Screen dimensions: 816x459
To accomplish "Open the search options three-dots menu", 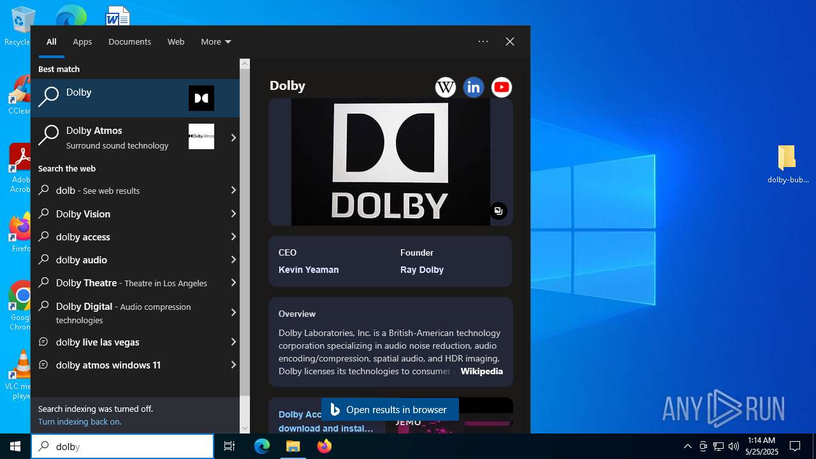I will click(483, 41).
